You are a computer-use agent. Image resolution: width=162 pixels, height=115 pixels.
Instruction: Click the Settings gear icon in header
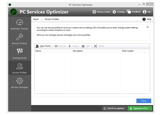point(114,12)
